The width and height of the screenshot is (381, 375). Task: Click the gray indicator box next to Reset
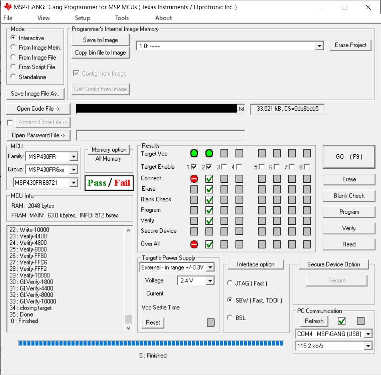tap(211, 323)
